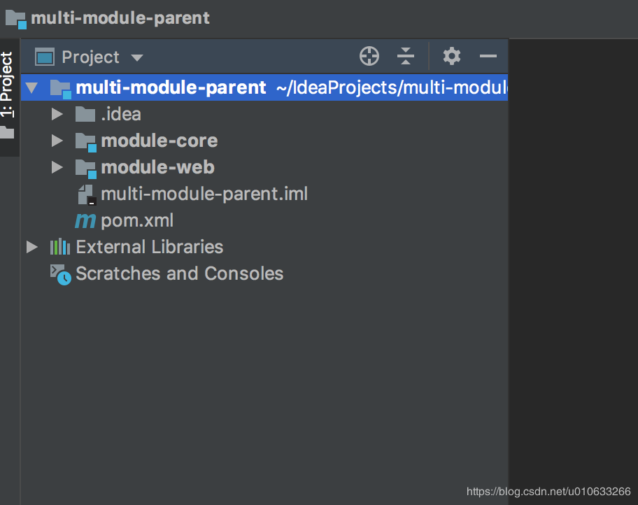The width and height of the screenshot is (638, 505).
Task: Open the Project view dropdown arrow
Action: click(x=137, y=57)
